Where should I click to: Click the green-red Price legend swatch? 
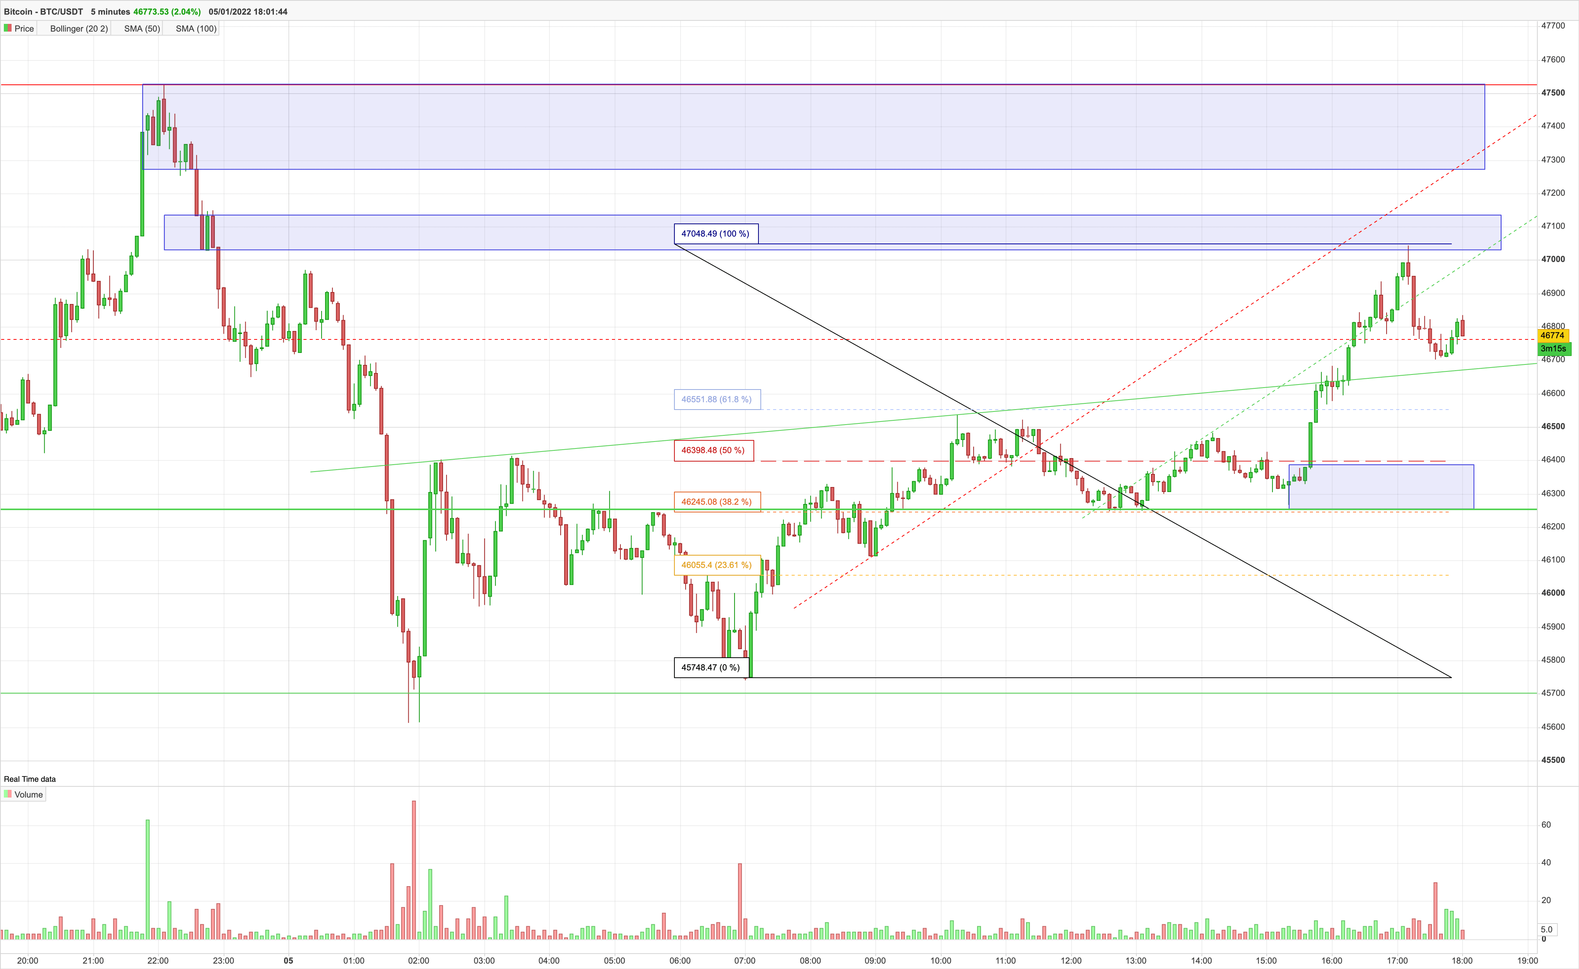click(x=8, y=28)
